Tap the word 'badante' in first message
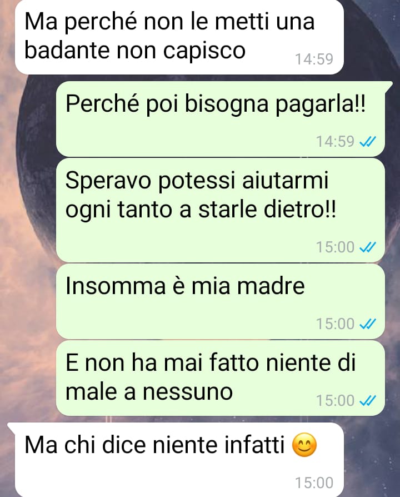400x497 pixels. [x=67, y=51]
